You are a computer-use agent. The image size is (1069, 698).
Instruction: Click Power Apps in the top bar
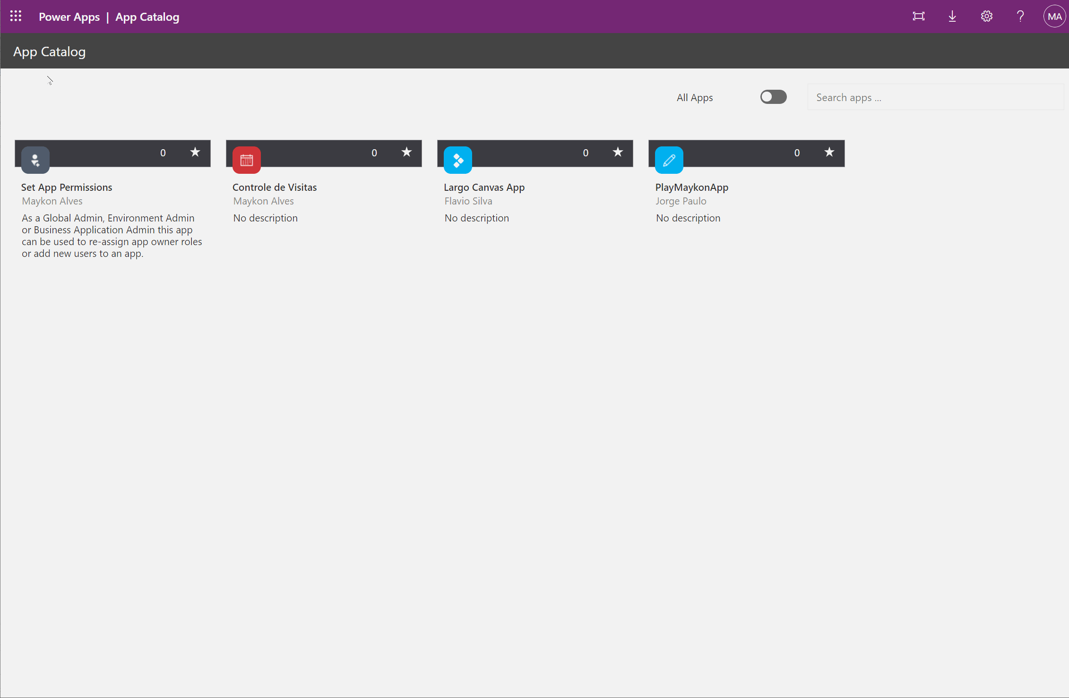(x=69, y=17)
